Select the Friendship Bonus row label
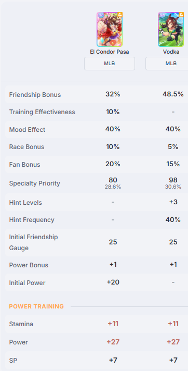 35,95
